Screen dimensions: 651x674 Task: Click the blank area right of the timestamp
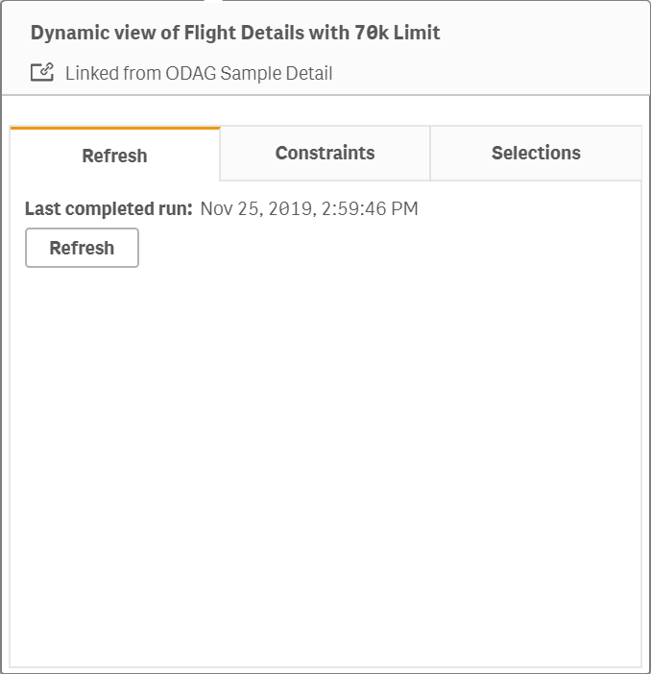coord(528,208)
